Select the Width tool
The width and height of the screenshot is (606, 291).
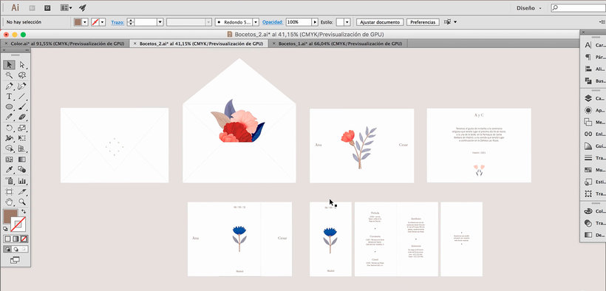coord(10,138)
